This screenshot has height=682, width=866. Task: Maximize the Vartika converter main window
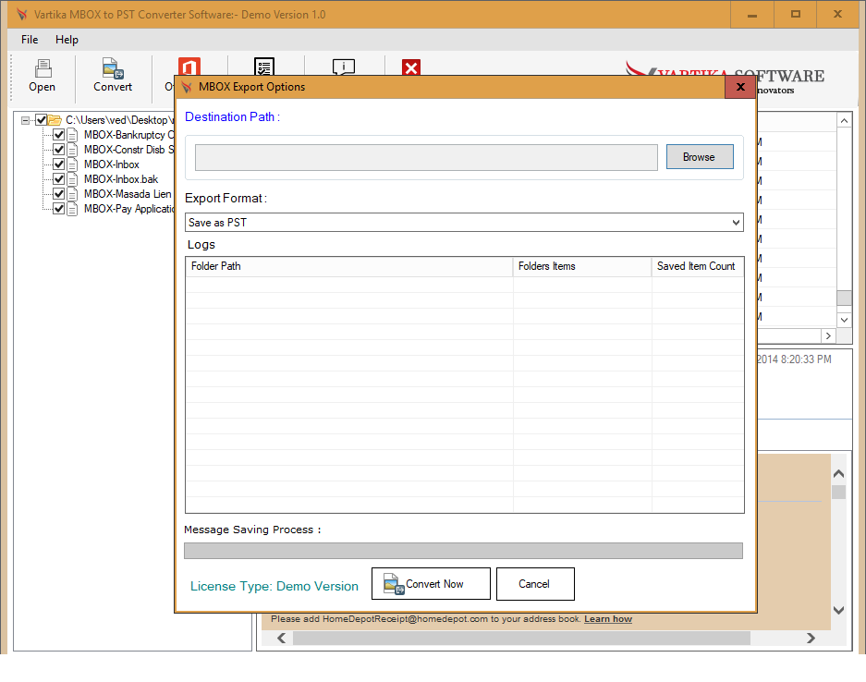point(796,15)
